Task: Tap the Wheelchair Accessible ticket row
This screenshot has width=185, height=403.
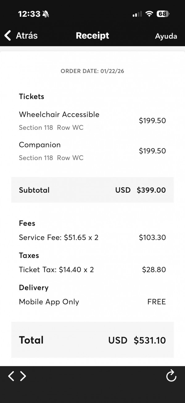Action: 92,120
